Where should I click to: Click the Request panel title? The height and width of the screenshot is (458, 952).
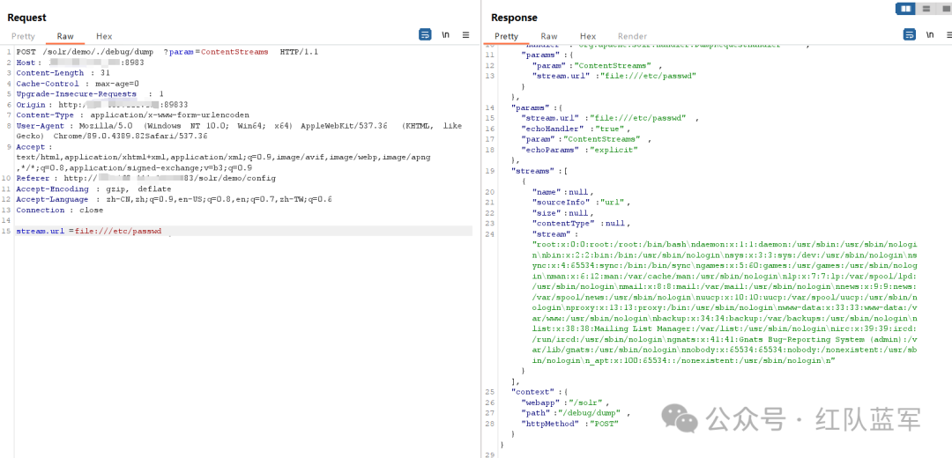pos(26,18)
